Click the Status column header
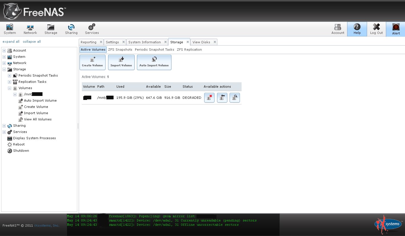 tap(188, 87)
